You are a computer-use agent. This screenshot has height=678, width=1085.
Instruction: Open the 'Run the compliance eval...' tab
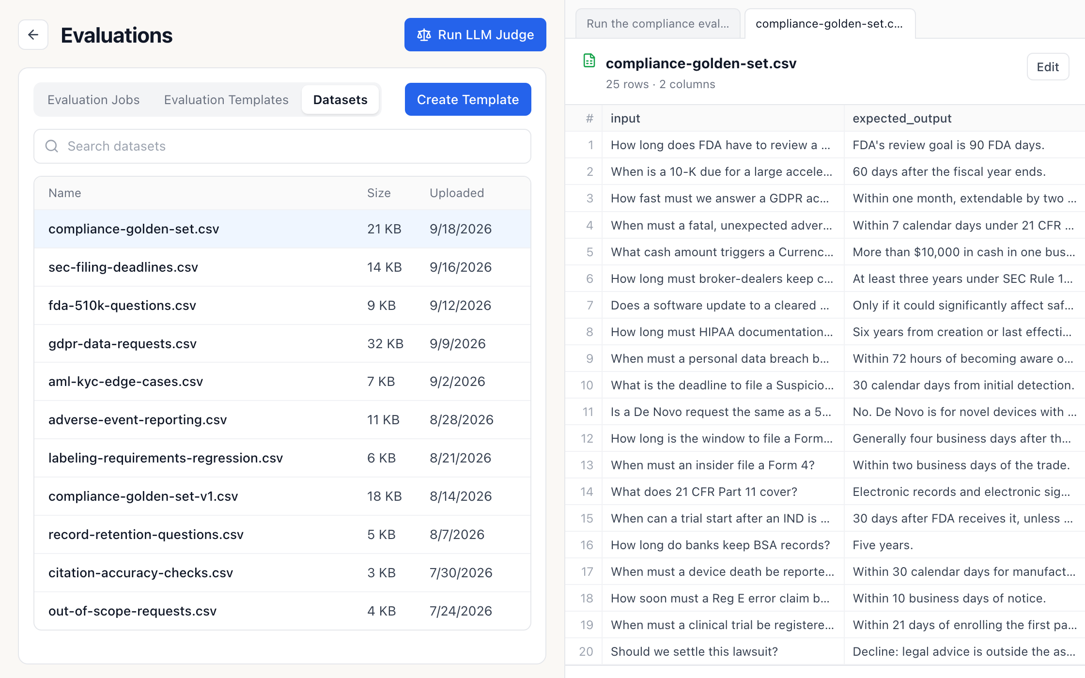657,24
